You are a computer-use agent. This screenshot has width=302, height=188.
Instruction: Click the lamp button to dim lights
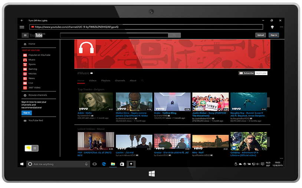[272, 27]
